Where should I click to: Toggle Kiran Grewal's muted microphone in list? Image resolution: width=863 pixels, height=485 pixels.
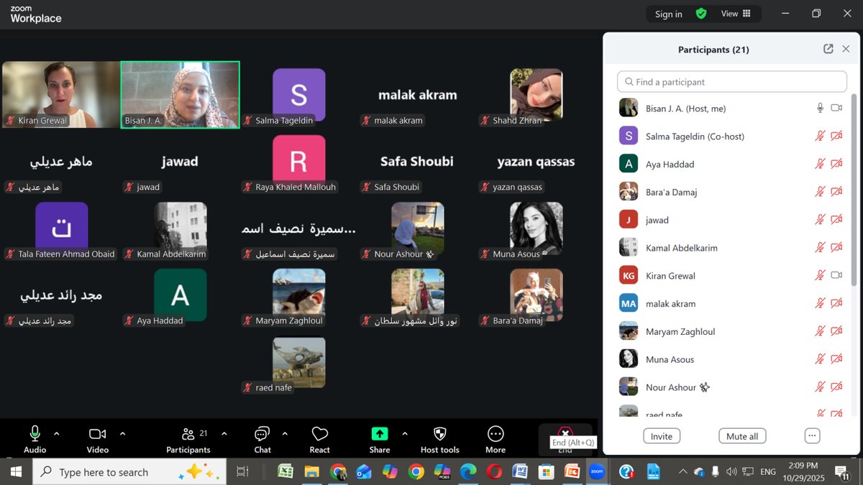819,275
